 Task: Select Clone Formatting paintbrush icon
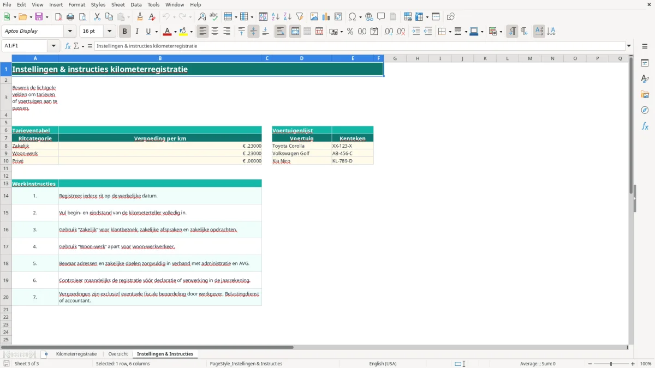click(x=140, y=17)
